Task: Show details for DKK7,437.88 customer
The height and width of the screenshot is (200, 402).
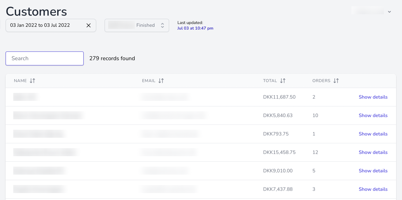Action: click(373, 189)
